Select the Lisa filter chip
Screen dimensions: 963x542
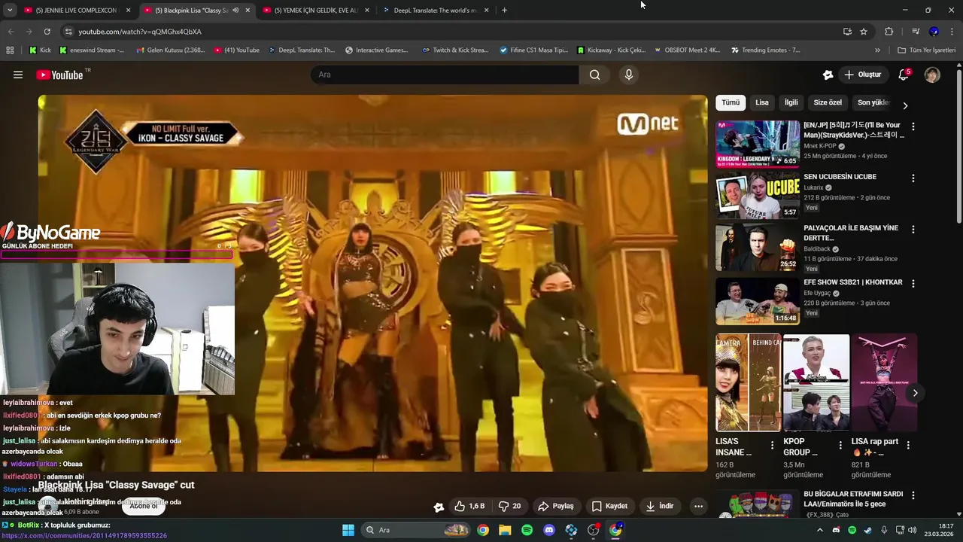point(762,102)
